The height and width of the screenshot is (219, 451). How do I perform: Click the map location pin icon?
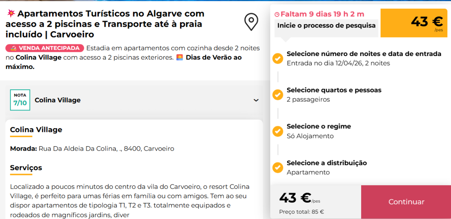(251, 22)
